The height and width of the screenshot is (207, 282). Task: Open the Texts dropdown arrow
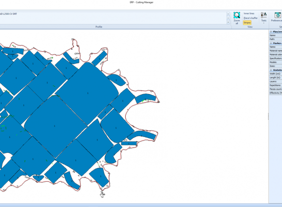pos(264,23)
